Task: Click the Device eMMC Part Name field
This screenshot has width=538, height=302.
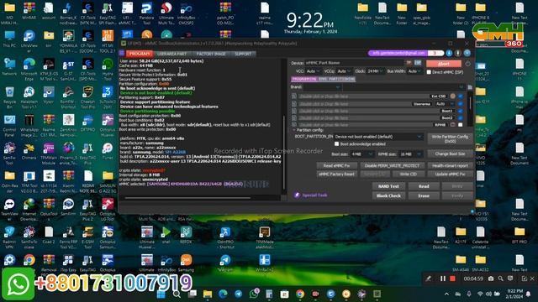Action: [x=354, y=63]
